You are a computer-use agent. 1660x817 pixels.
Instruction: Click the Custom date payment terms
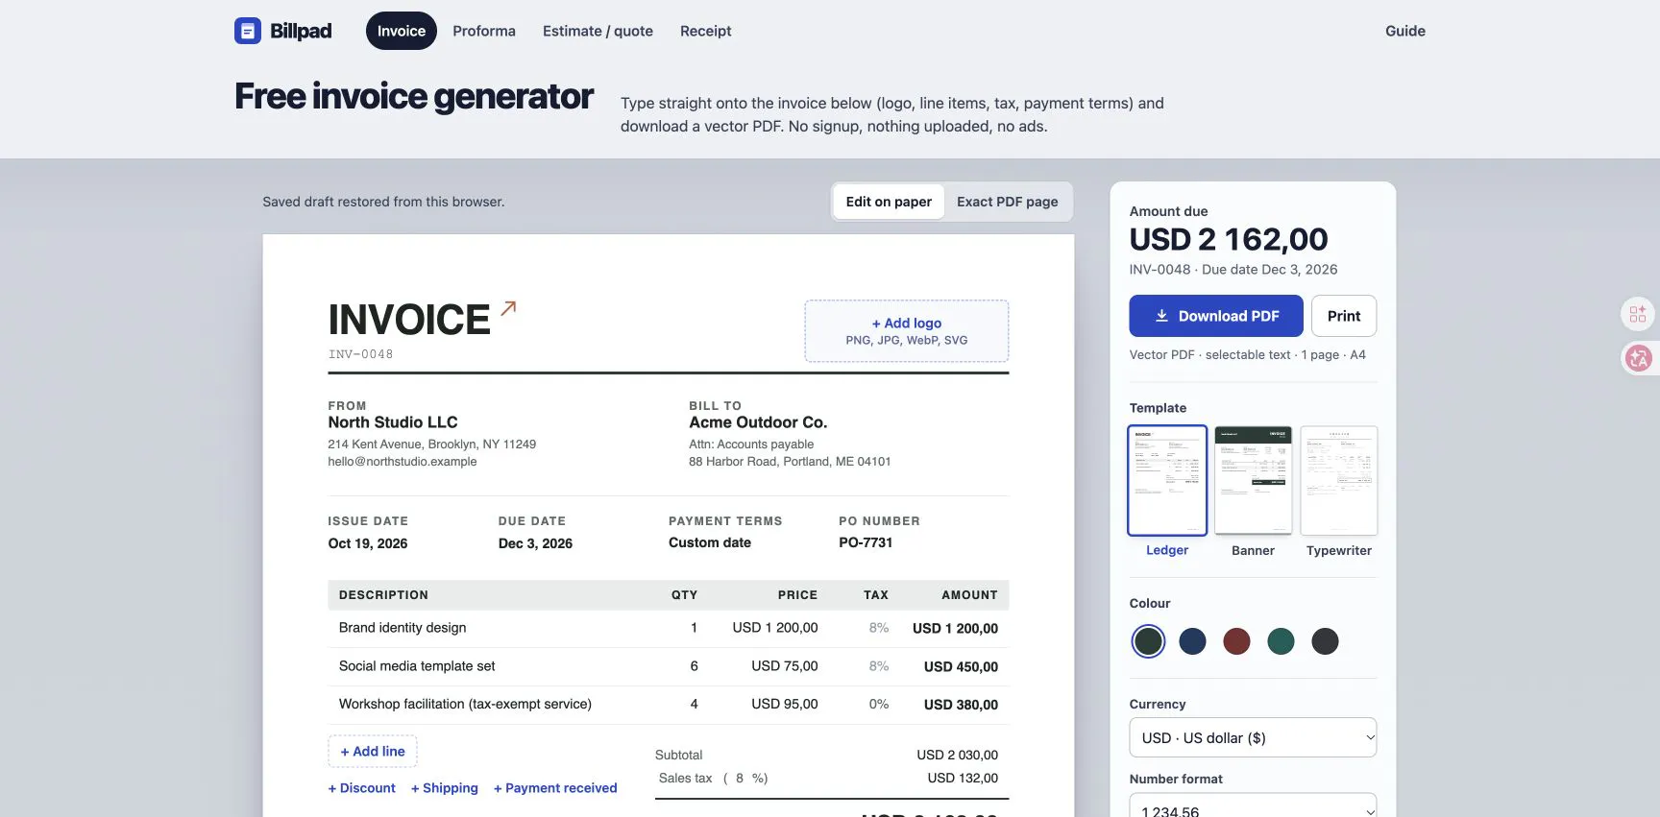point(710,542)
